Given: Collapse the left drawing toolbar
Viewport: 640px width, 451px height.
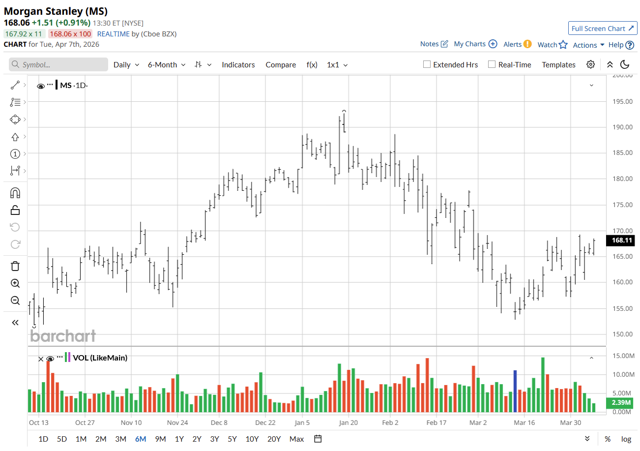Looking at the screenshot, I should tap(15, 323).
